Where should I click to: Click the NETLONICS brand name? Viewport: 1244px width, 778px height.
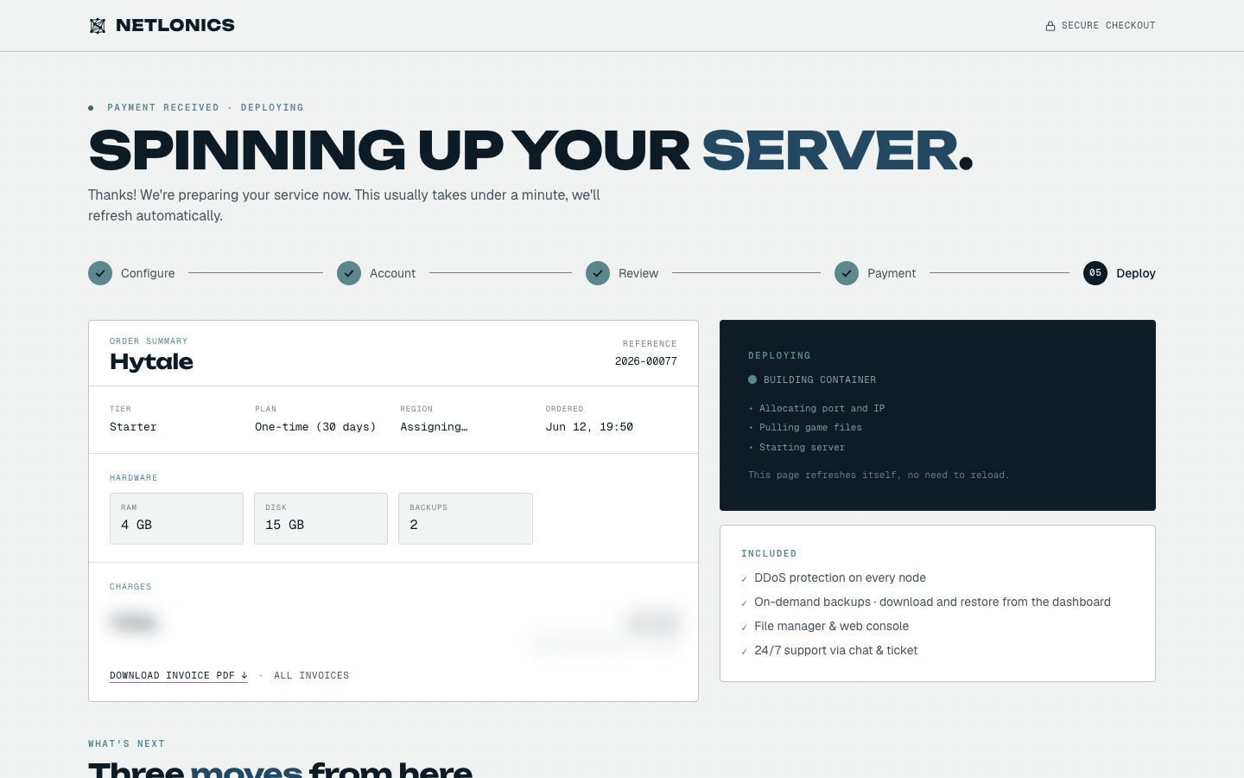(x=175, y=25)
